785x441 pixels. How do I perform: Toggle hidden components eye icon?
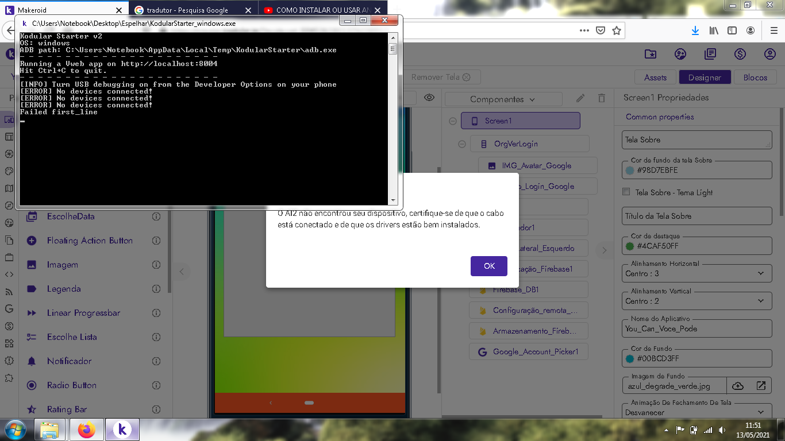(429, 98)
